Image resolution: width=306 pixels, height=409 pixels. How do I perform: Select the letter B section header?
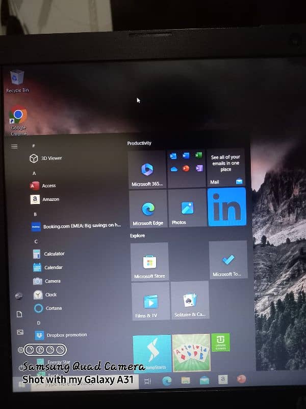click(x=35, y=214)
